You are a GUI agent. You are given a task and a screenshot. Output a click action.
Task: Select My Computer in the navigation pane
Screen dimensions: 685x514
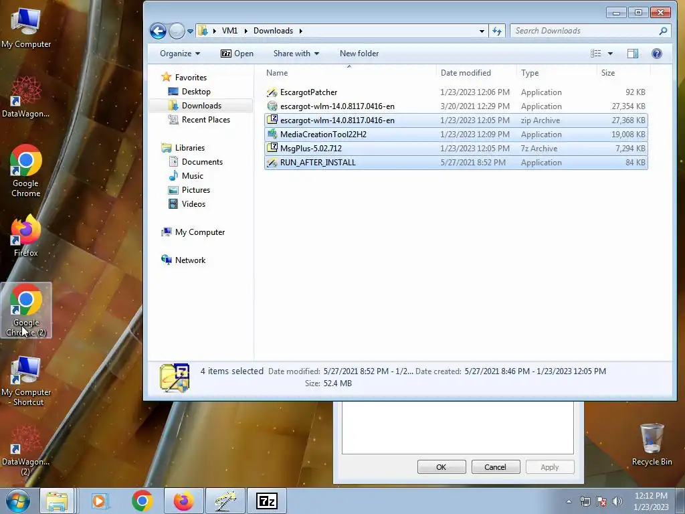(x=193, y=232)
